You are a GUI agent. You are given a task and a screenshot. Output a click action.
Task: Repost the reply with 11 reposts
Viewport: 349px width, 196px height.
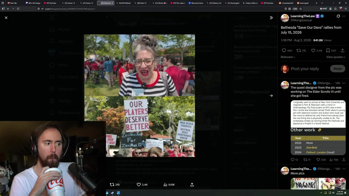click(307, 160)
